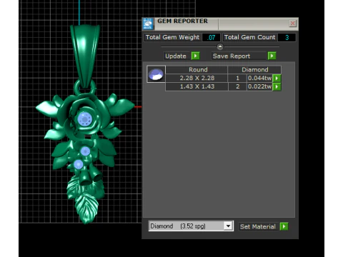Collapse the header with the round arrow toggle
The width and height of the screenshot is (343, 257).
click(220, 46)
